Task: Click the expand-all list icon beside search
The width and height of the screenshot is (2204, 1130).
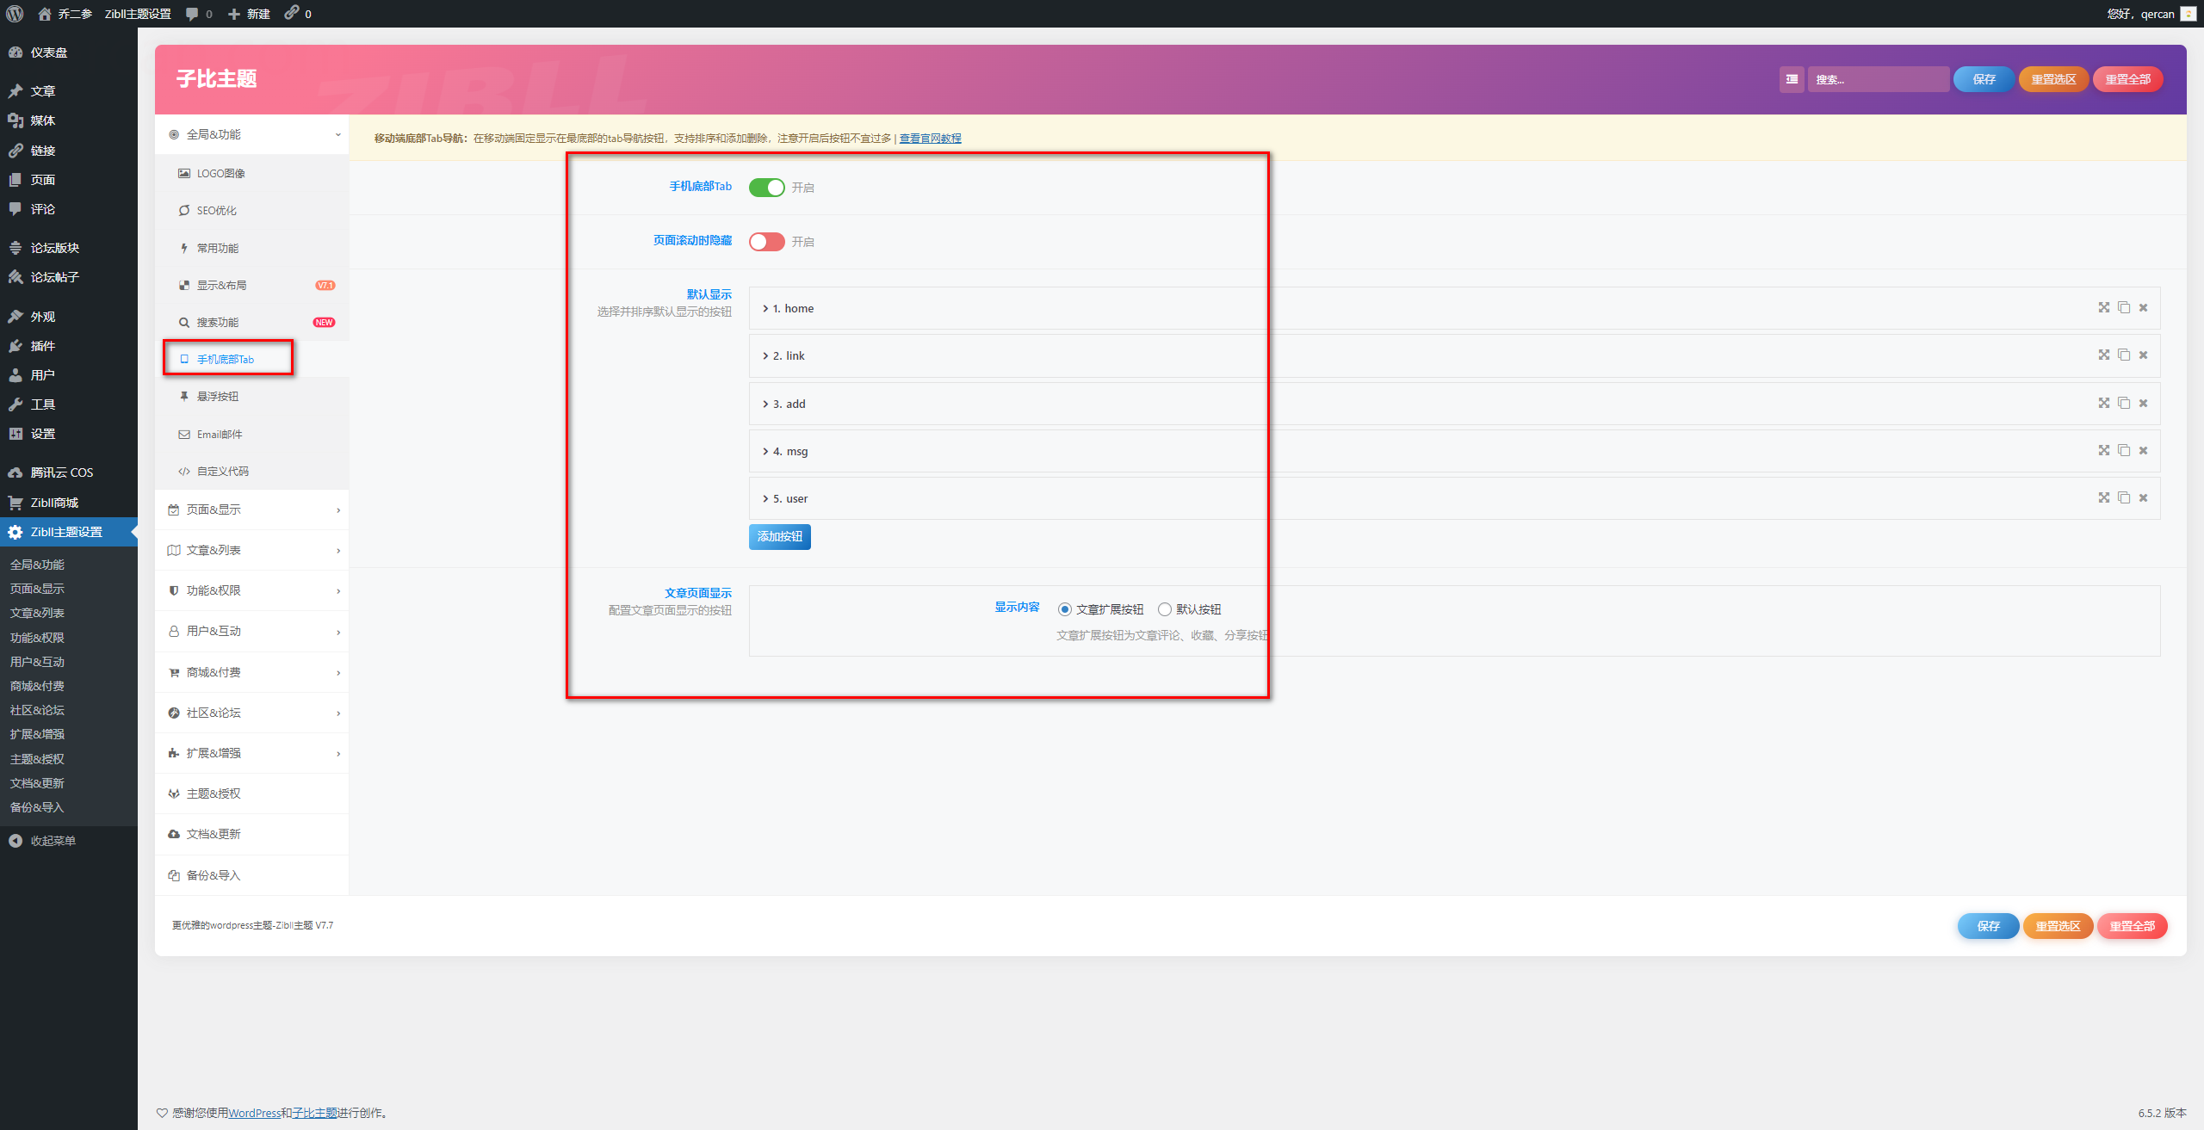Action: 1791,79
